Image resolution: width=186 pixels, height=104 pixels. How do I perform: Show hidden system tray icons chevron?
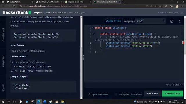[x=150, y=101]
